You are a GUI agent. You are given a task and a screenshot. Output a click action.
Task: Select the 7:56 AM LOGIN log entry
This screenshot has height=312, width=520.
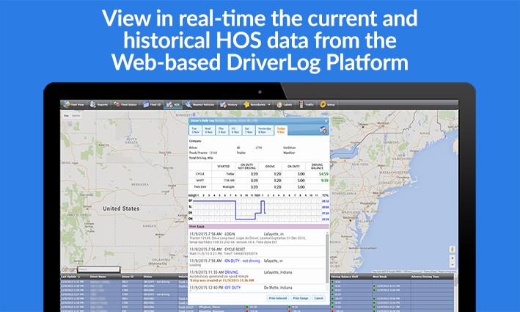[257, 238]
